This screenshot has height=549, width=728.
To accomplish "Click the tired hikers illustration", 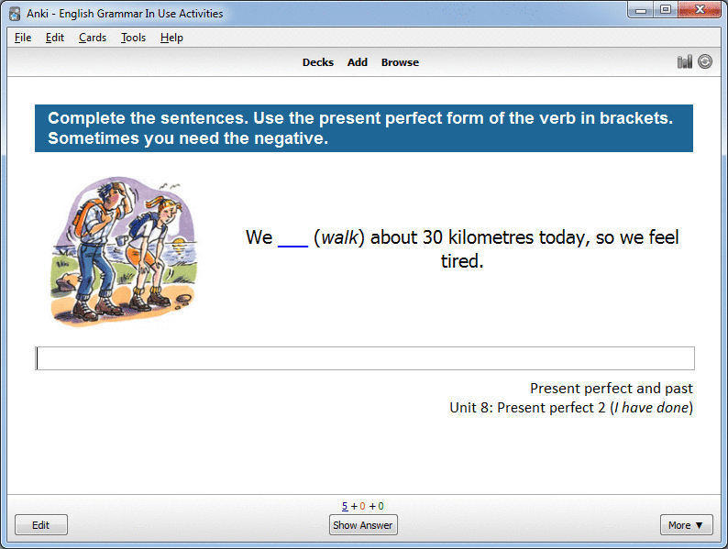I will pyautogui.click(x=123, y=250).
